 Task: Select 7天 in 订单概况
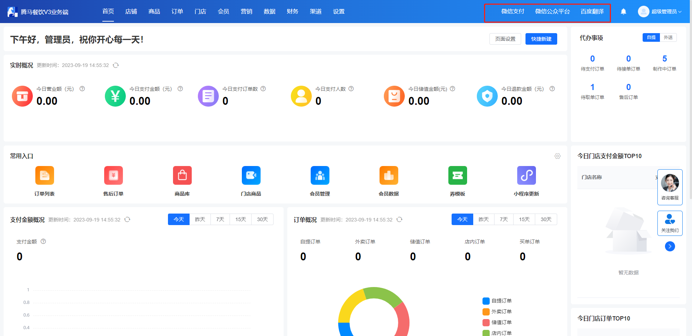[x=504, y=219]
